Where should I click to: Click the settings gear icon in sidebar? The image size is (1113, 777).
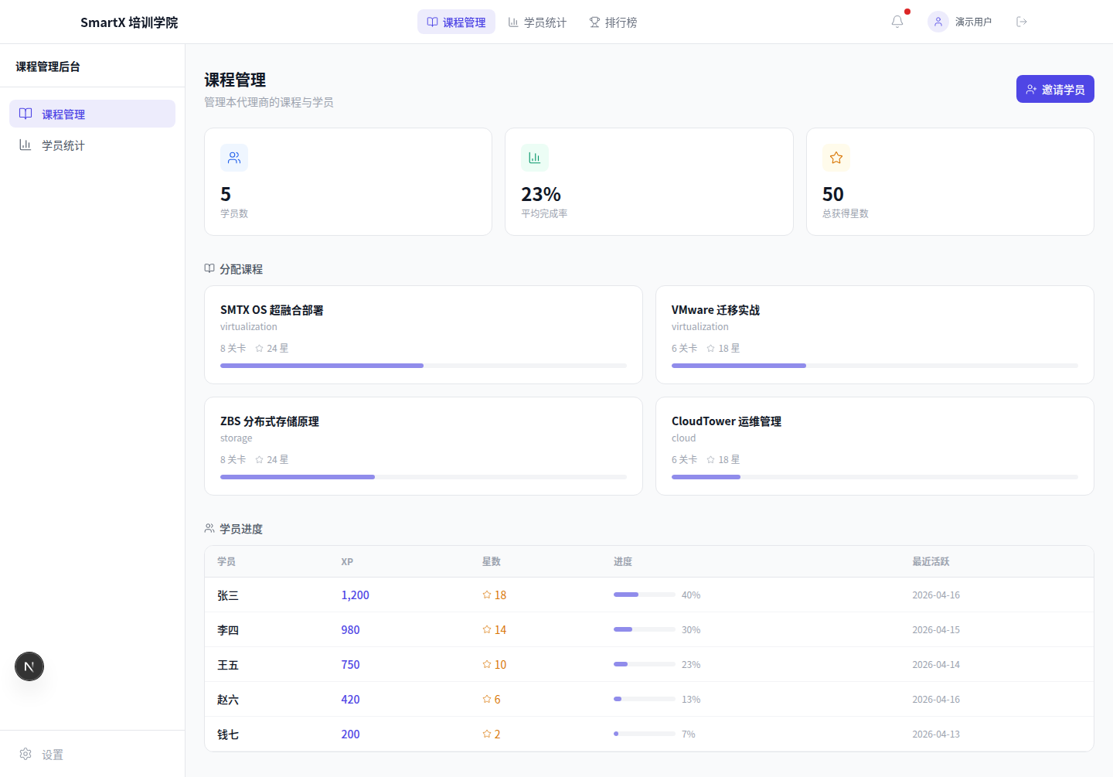pos(26,754)
